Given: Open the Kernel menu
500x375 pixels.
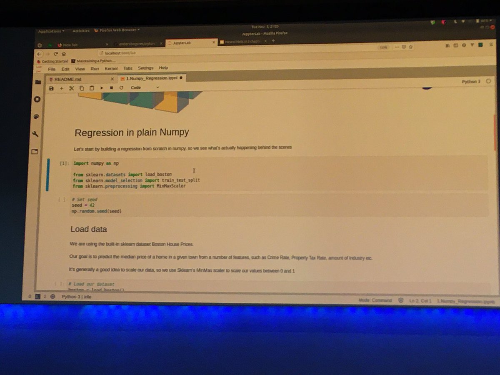Looking at the screenshot, I should pos(111,68).
